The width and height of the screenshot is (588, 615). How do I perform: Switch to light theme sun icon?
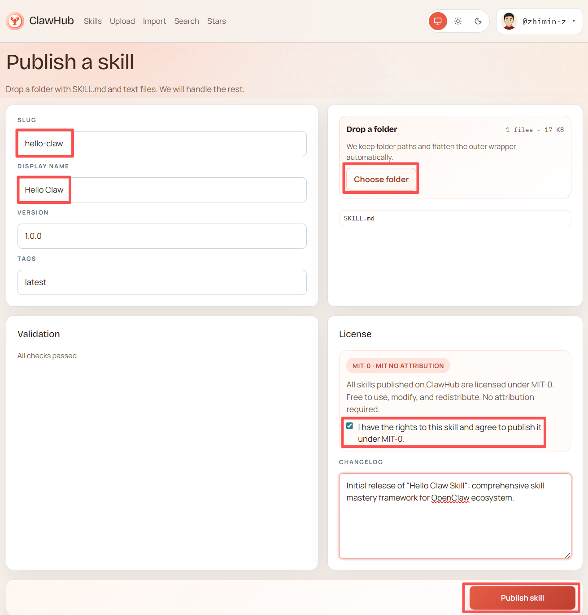tap(458, 21)
